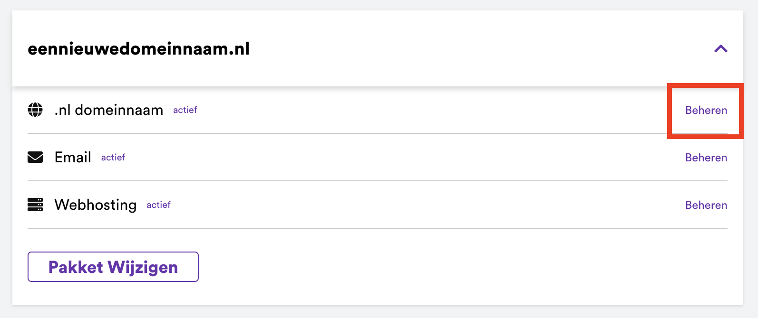Click Beheren next to Email
This screenshot has height=318, width=758.
(706, 157)
